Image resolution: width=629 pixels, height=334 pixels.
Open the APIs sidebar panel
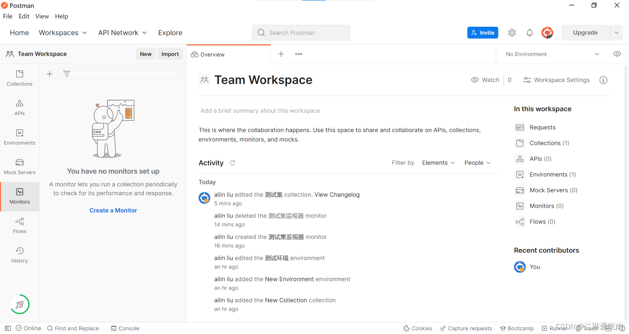click(20, 108)
